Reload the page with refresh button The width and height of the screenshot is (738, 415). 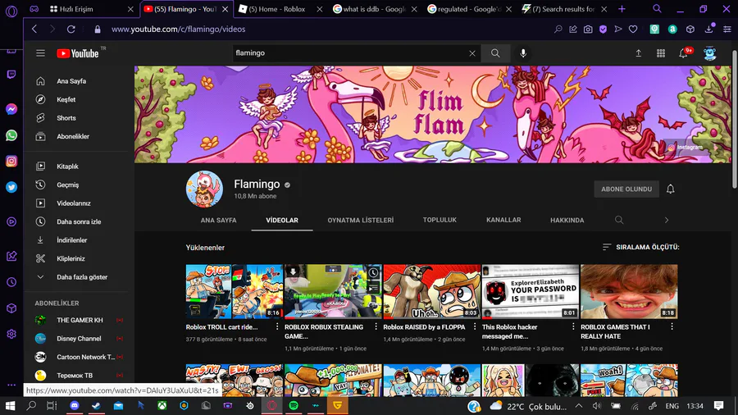[71, 30]
